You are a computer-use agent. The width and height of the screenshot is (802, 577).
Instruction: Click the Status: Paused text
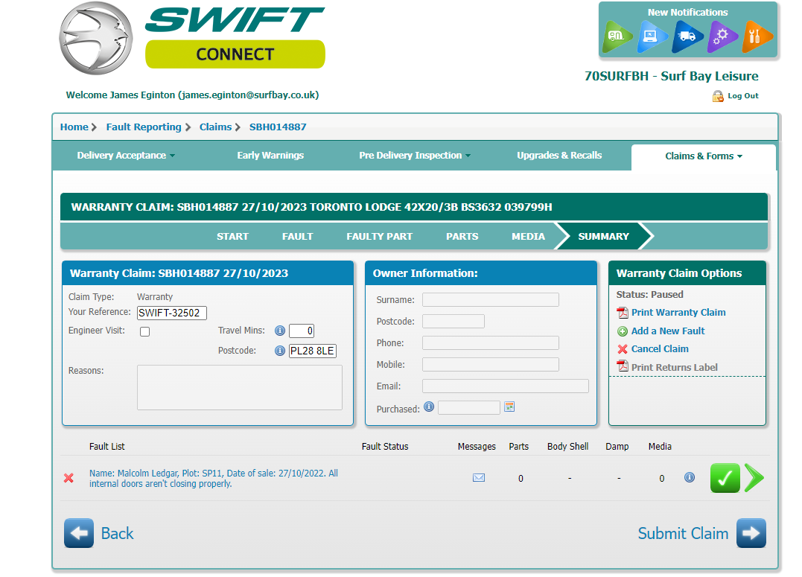click(649, 295)
